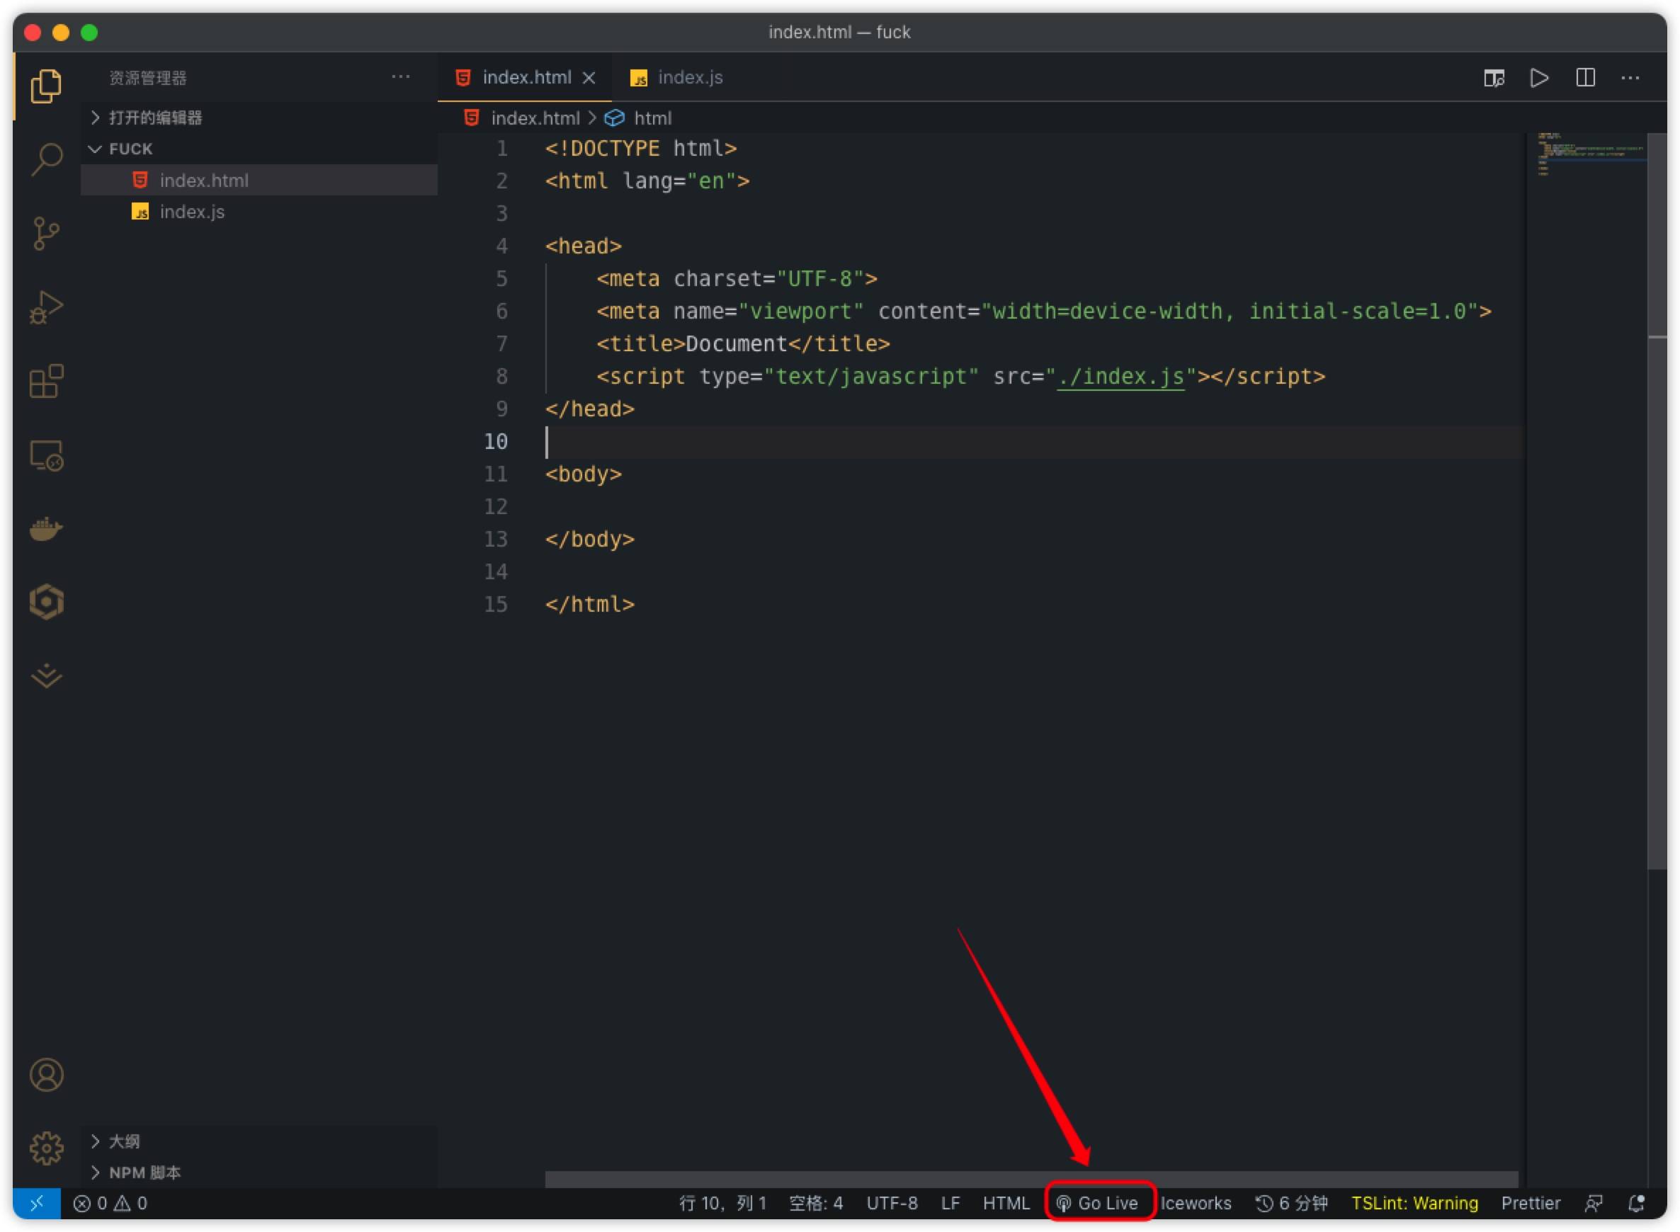Click the <!DOCTYPE html> line
1680x1232 pixels.
(641, 148)
